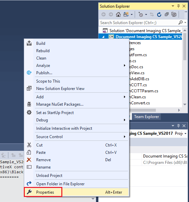Select Rebuild from the context menu
189x202 pixels.
43,51
